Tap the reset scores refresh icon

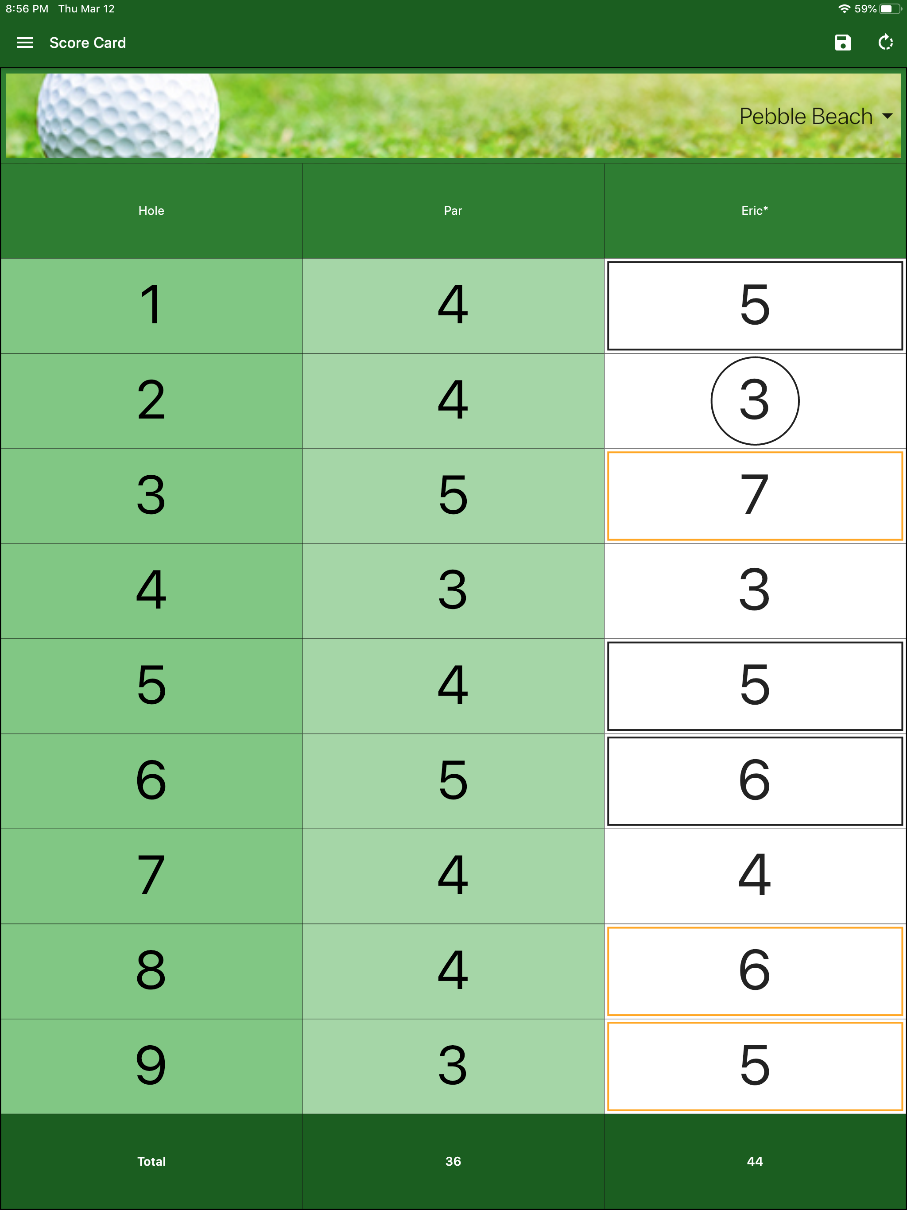pyautogui.click(x=885, y=43)
